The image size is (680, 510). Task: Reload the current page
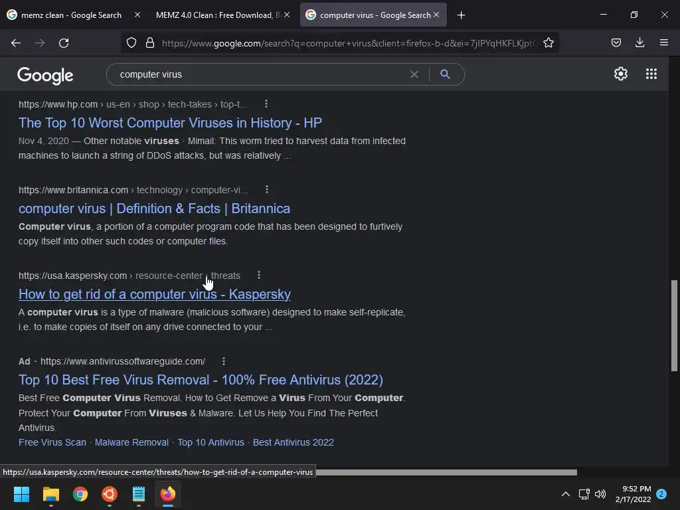64,43
